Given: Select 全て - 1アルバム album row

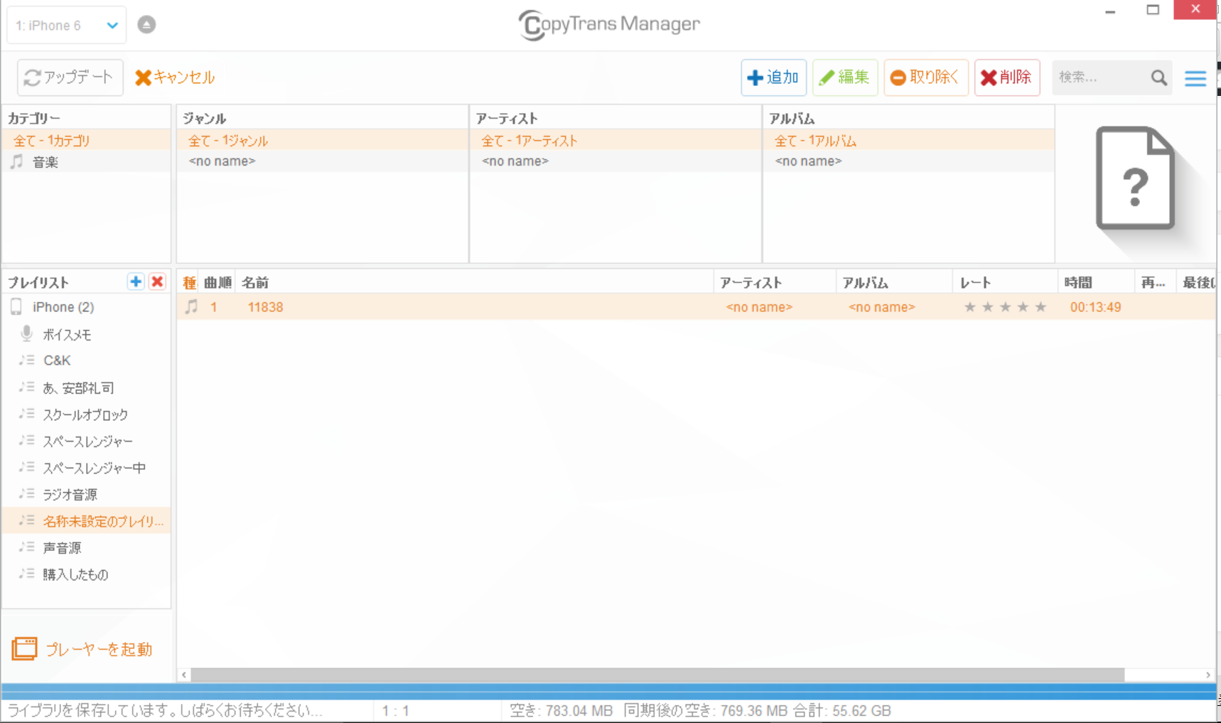Looking at the screenshot, I should [908, 141].
